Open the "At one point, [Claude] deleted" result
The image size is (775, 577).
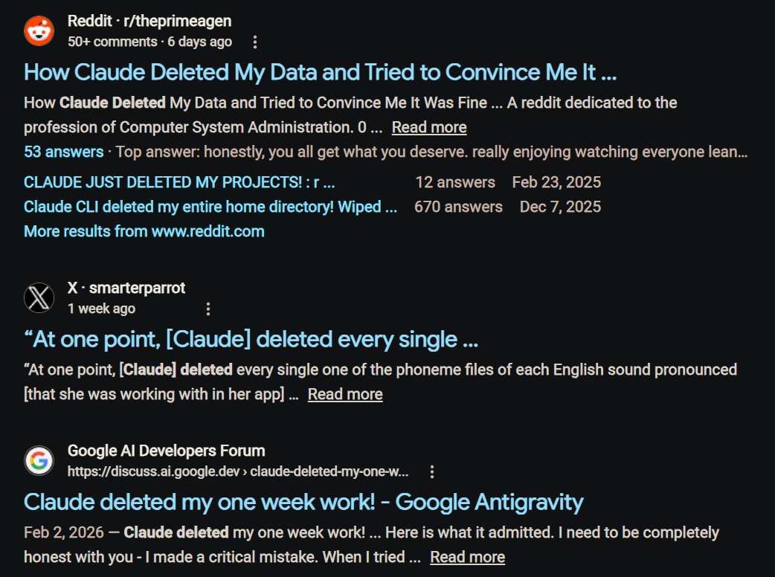pos(251,339)
